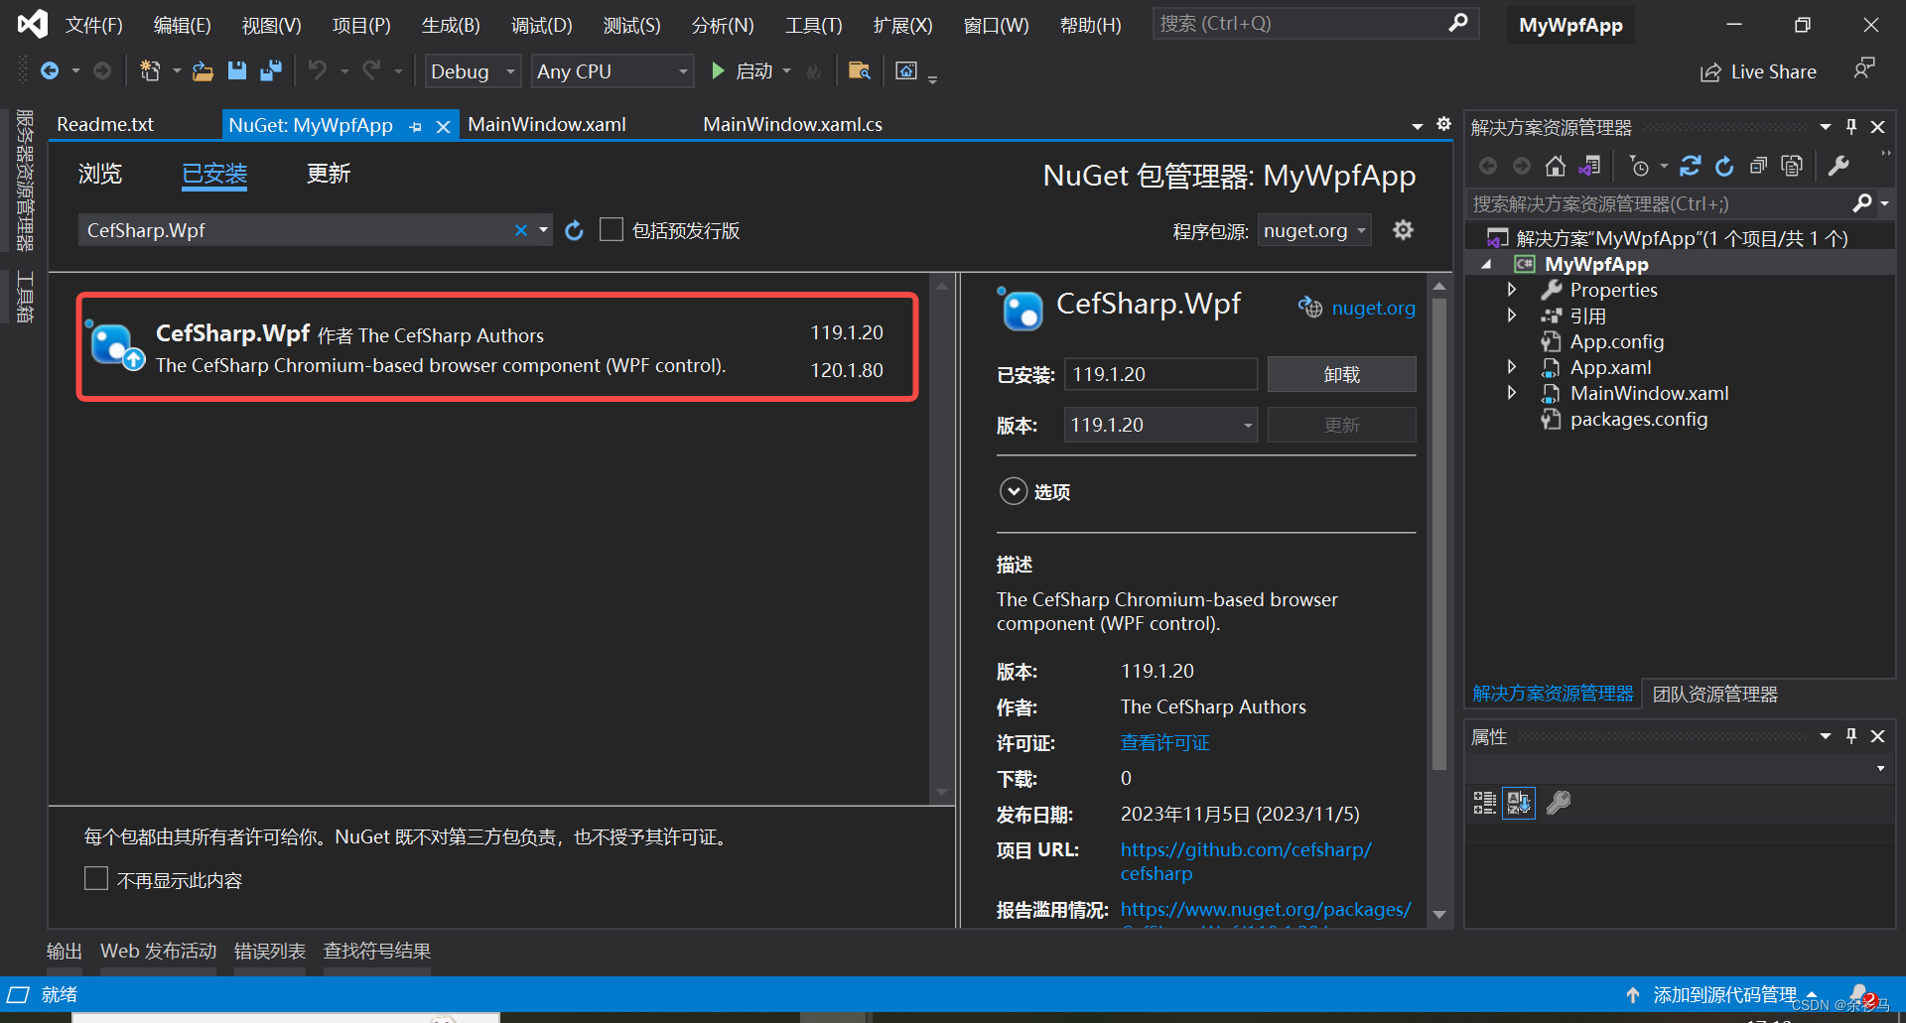1906x1023 pixels.
Task: Open Solution Explorer home view icon
Action: (x=1555, y=166)
